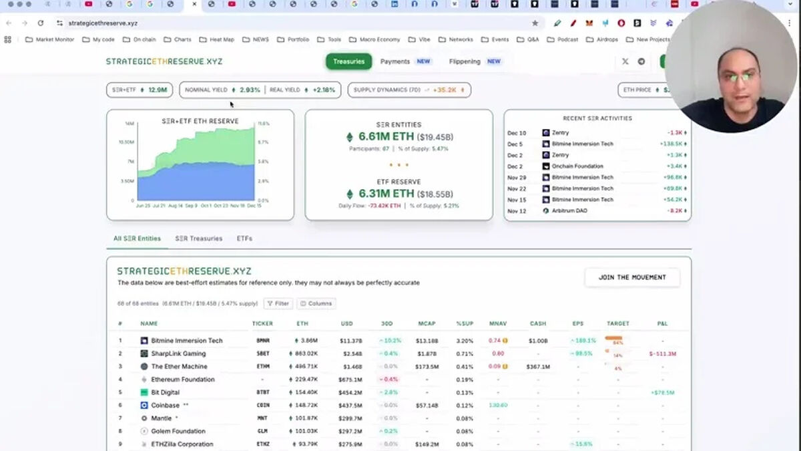The image size is (801, 451).
Task: Click the SER+ETF ETH Reserve area chart
Action: 196,164
